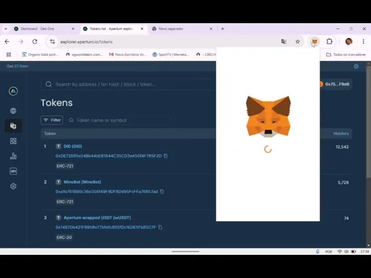Viewport: 371px width, 278px height.
Task: Open the MineBot contract address link
Action: (107, 192)
